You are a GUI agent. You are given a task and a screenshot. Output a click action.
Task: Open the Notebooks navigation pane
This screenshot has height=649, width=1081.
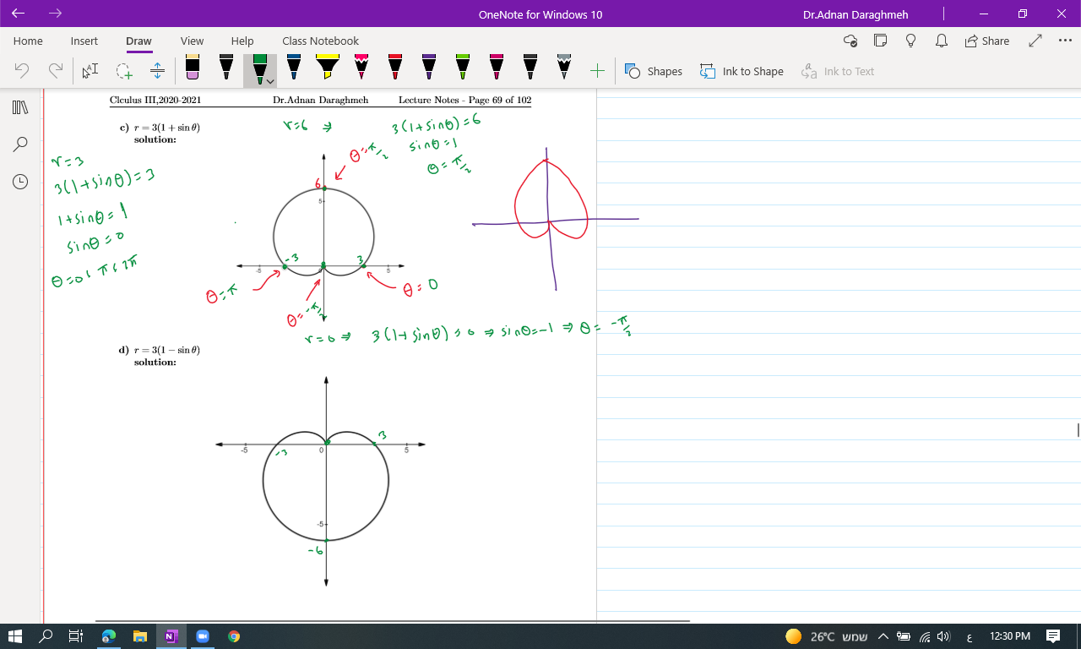click(21, 107)
